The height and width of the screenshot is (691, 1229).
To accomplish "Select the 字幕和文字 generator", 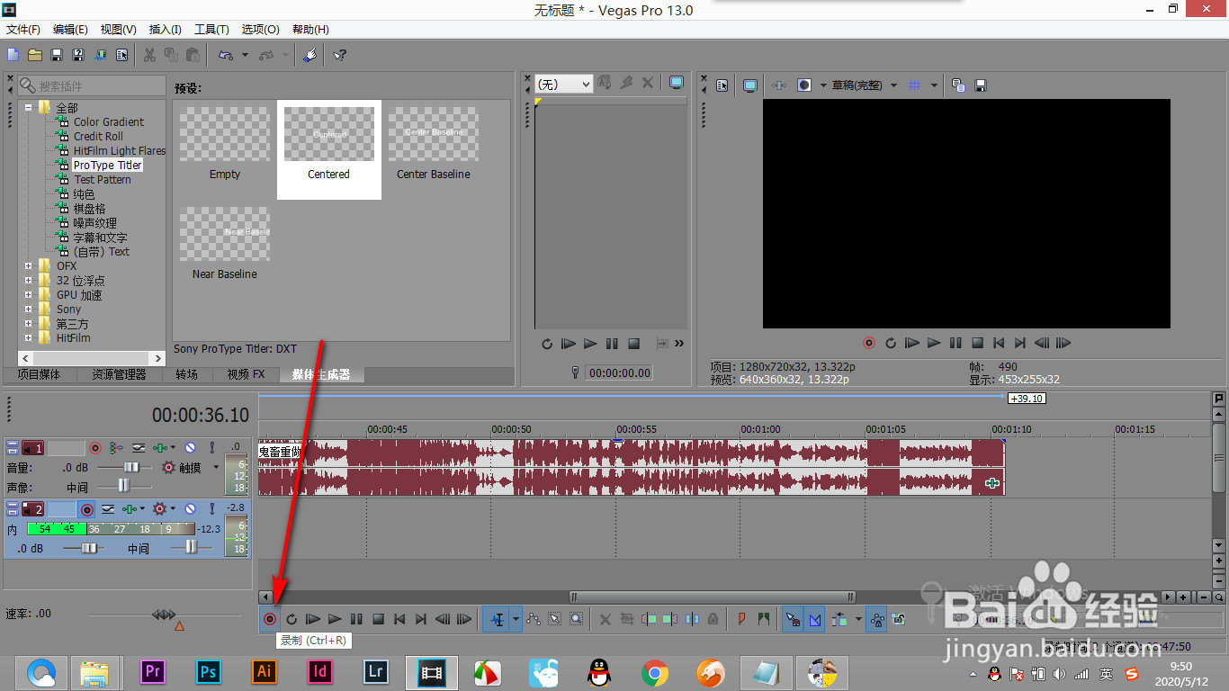I will click(x=100, y=238).
